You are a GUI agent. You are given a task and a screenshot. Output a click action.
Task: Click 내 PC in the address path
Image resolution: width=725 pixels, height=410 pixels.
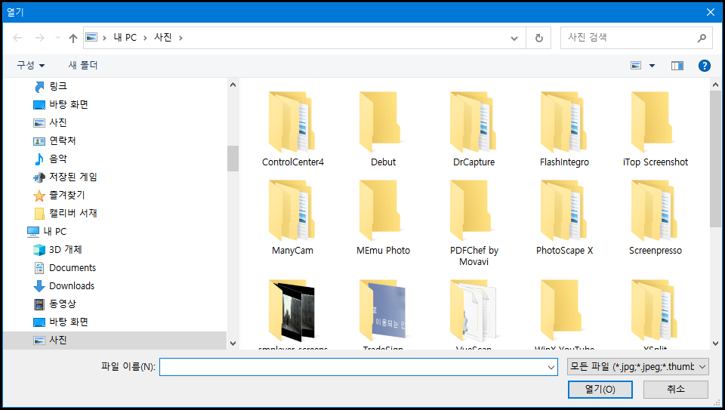pos(125,38)
